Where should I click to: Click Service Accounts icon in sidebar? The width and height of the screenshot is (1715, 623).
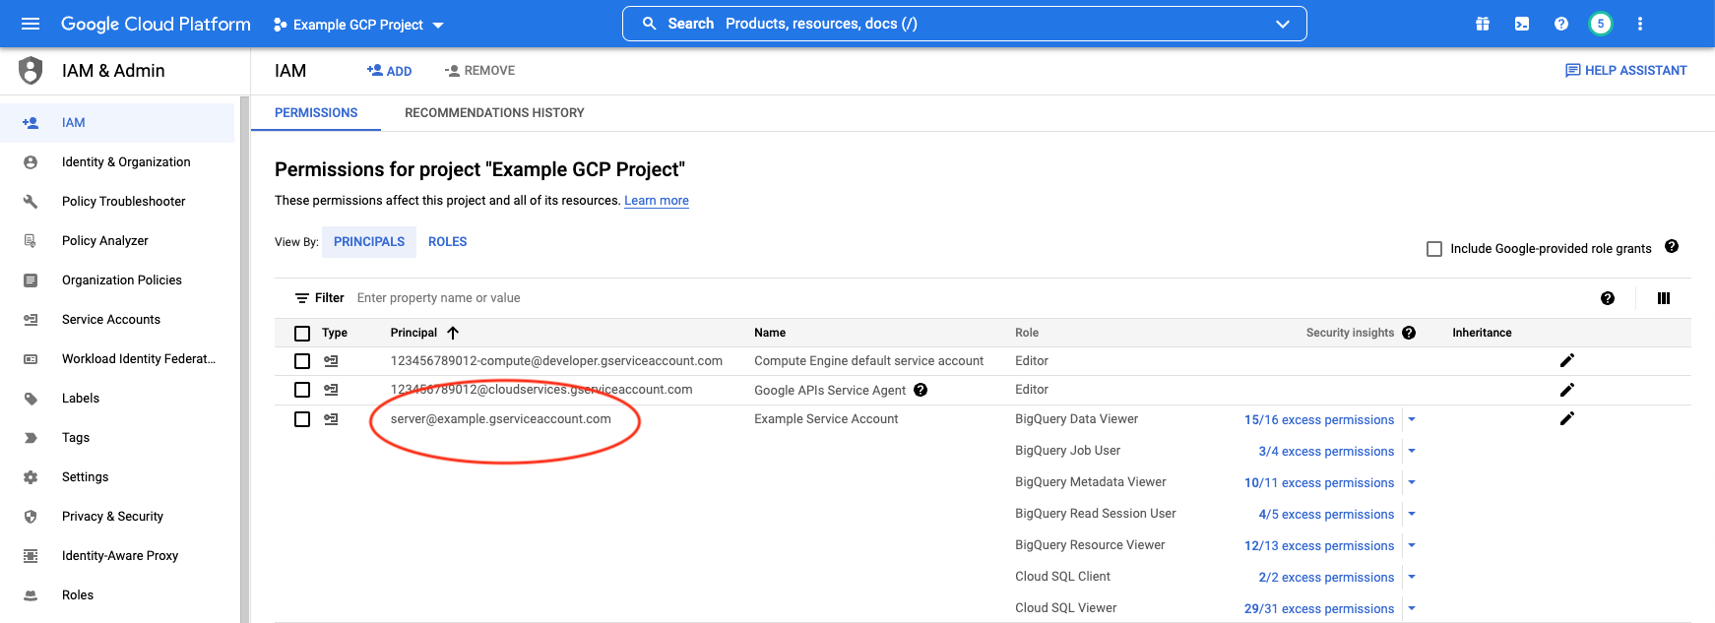(31, 319)
